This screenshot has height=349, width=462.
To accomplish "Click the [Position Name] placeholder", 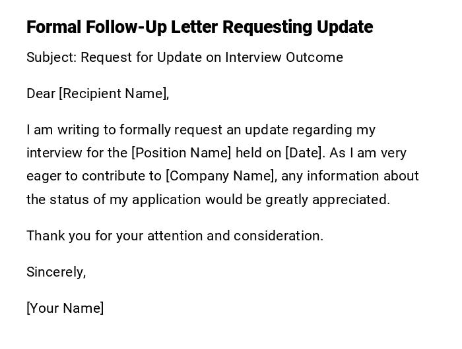I will [x=181, y=153].
